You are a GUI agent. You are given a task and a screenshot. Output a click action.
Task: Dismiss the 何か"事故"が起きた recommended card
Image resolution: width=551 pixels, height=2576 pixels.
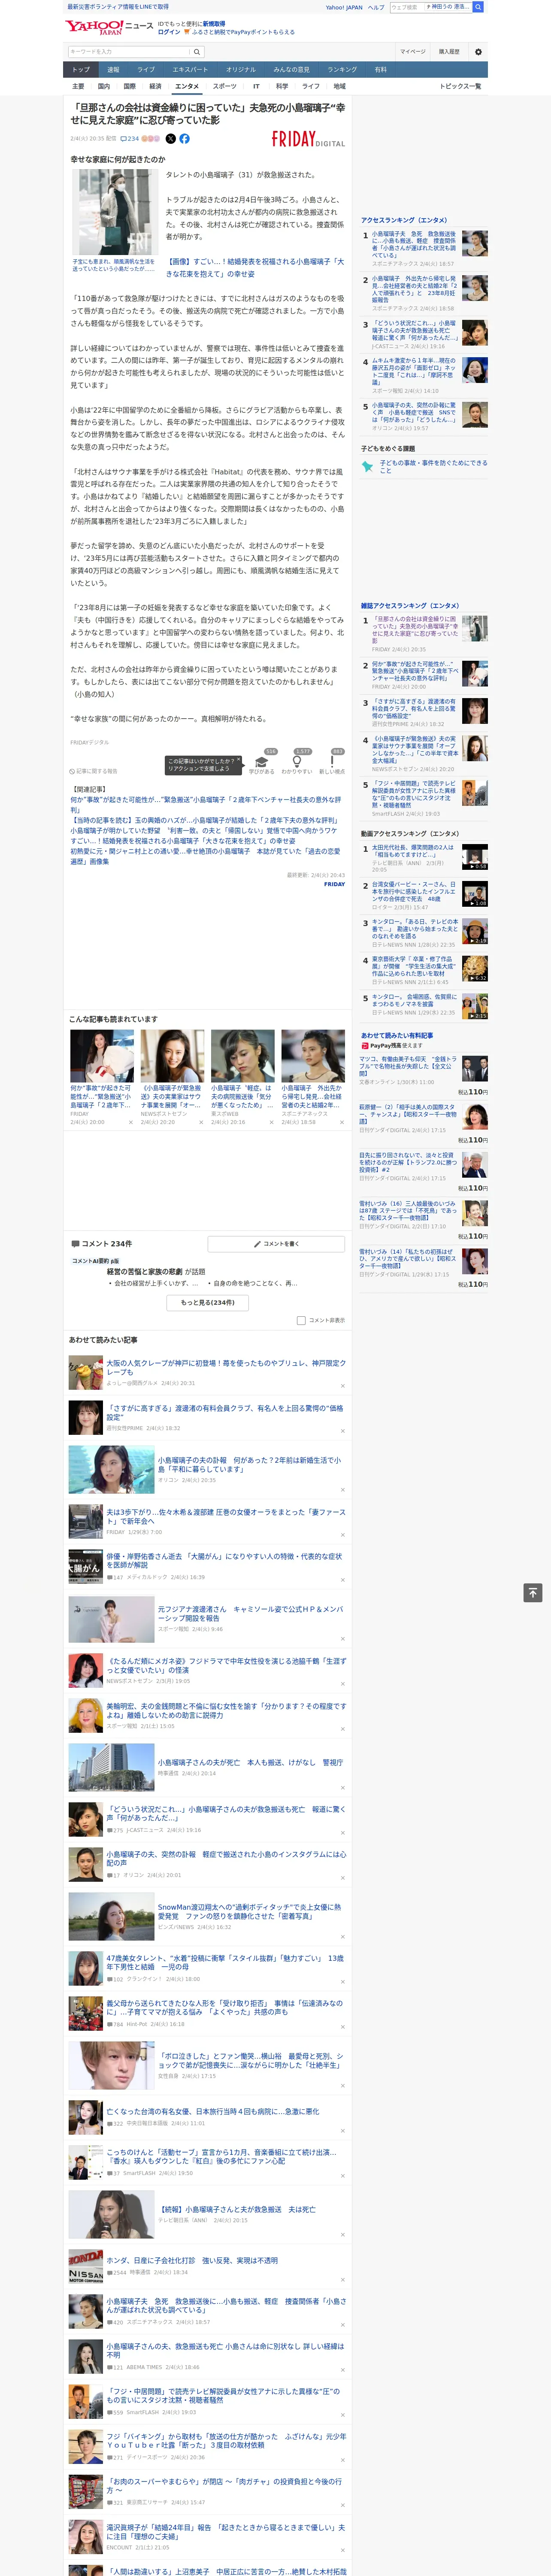pos(131,1122)
